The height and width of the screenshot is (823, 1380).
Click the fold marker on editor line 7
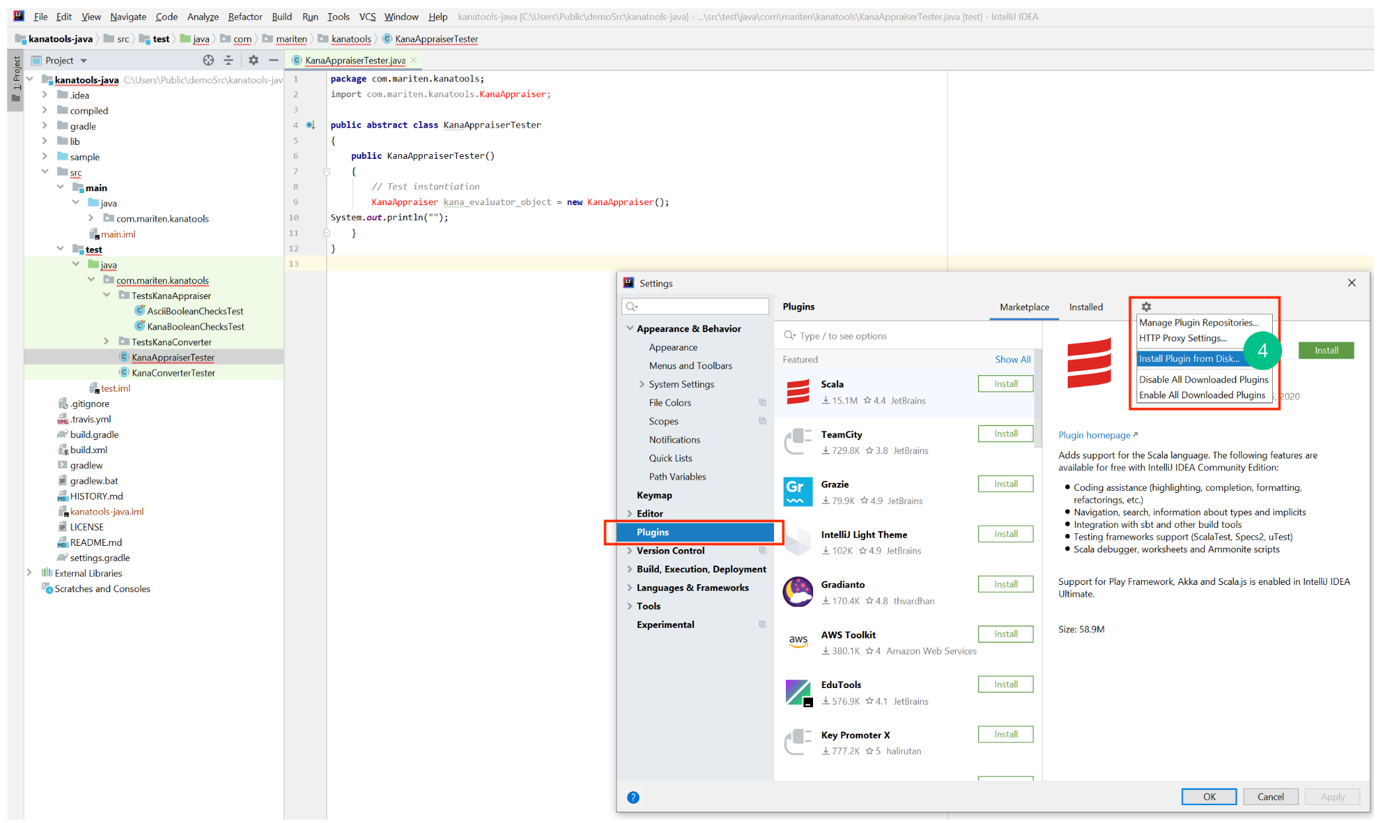(x=326, y=171)
